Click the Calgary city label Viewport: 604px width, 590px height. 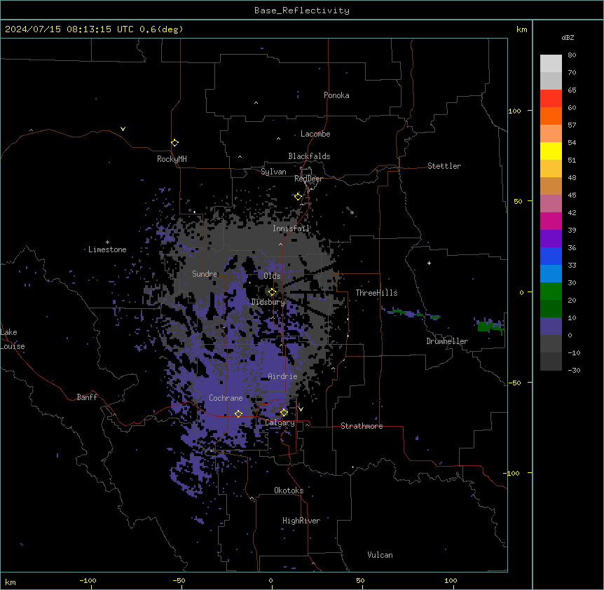pyautogui.click(x=280, y=423)
